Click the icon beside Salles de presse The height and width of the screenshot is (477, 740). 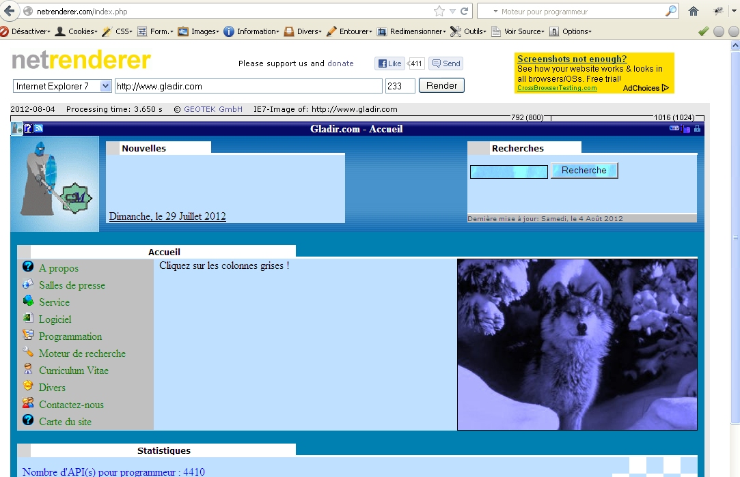(28, 284)
